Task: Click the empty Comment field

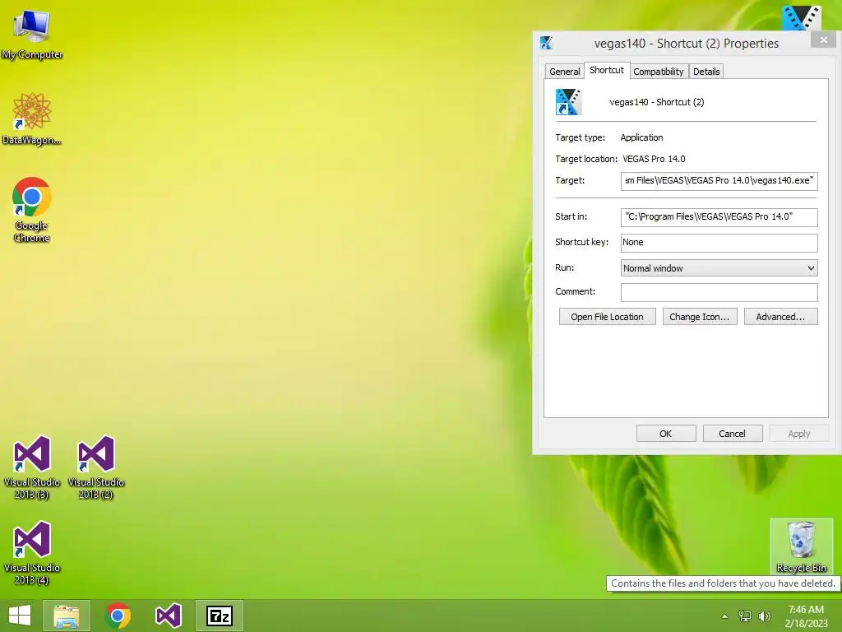Action: click(x=719, y=292)
